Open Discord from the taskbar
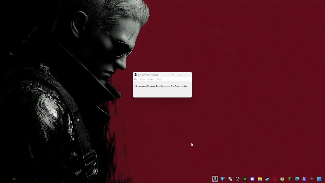This screenshot has width=325, height=183. pyautogui.click(x=252, y=179)
